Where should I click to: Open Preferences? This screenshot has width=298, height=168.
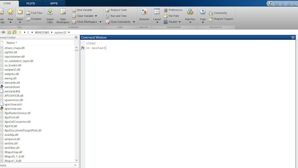pos(173,10)
